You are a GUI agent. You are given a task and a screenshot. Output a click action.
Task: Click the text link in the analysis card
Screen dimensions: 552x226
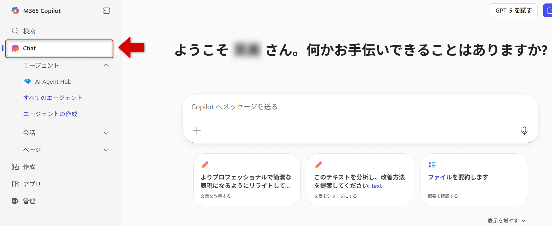point(376,186)
